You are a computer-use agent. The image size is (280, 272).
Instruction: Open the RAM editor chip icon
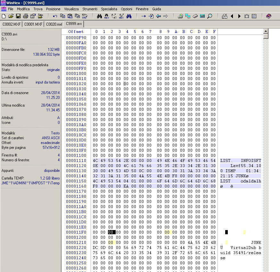pyautogui.click(x=195, y=16)
